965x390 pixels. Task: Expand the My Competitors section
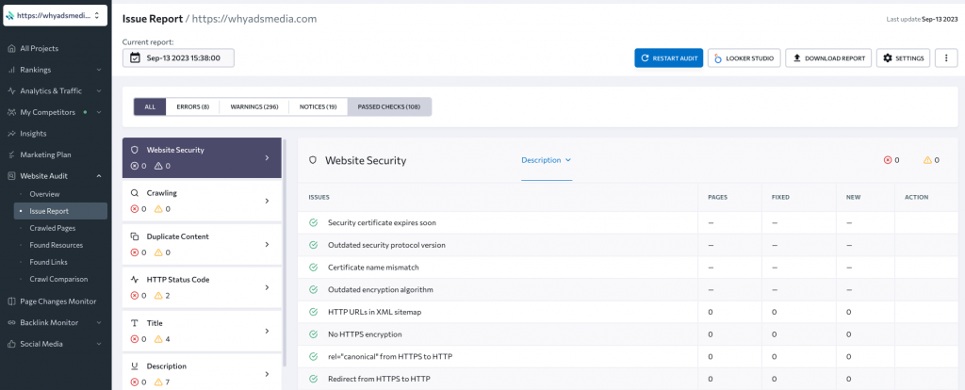pos(98,112)
